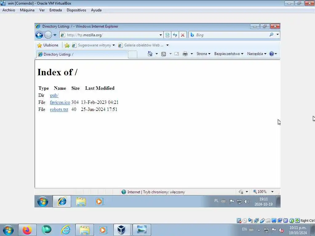Refresh the page with the refresh icon
The height and width of the screenshot is (236, 315).
tap(175, 35)
